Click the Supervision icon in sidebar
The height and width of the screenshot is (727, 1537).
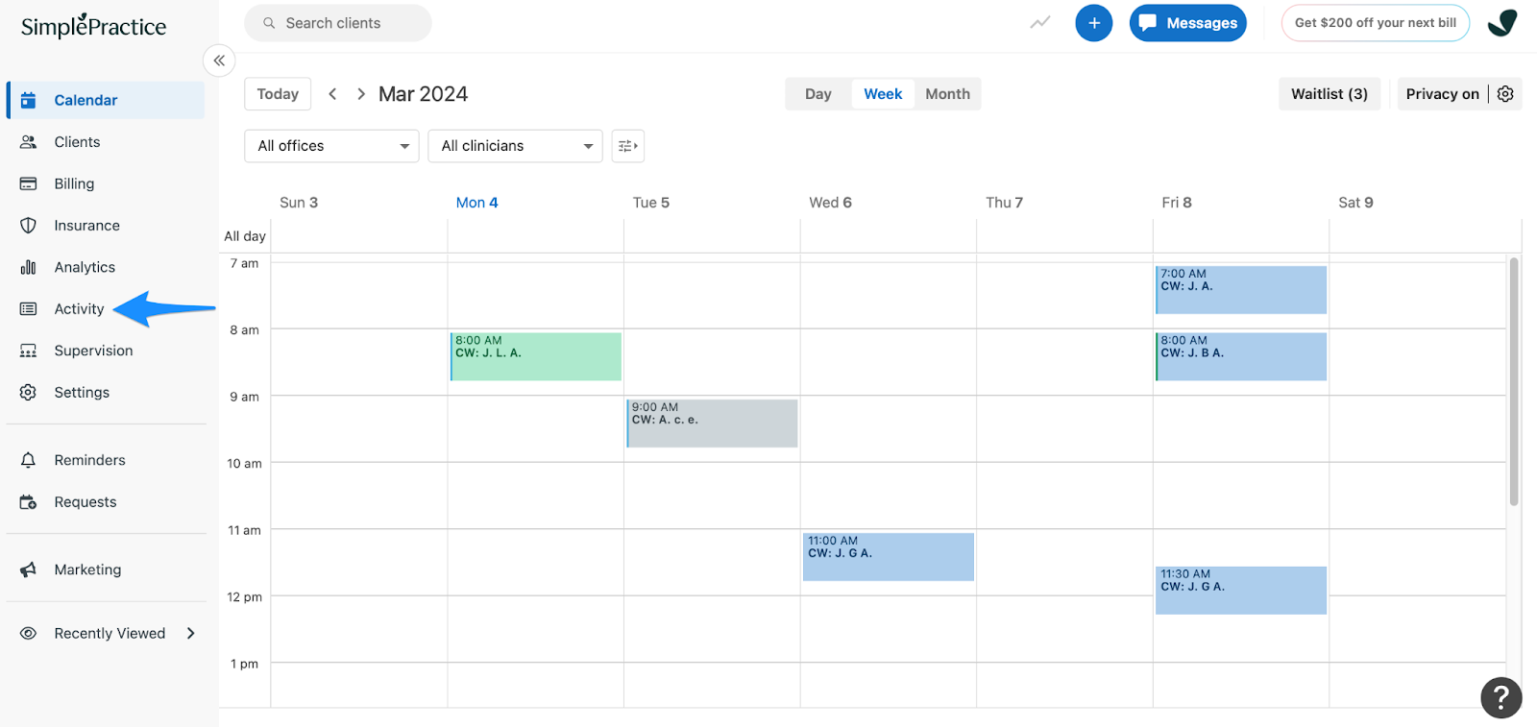click(28, 351)
